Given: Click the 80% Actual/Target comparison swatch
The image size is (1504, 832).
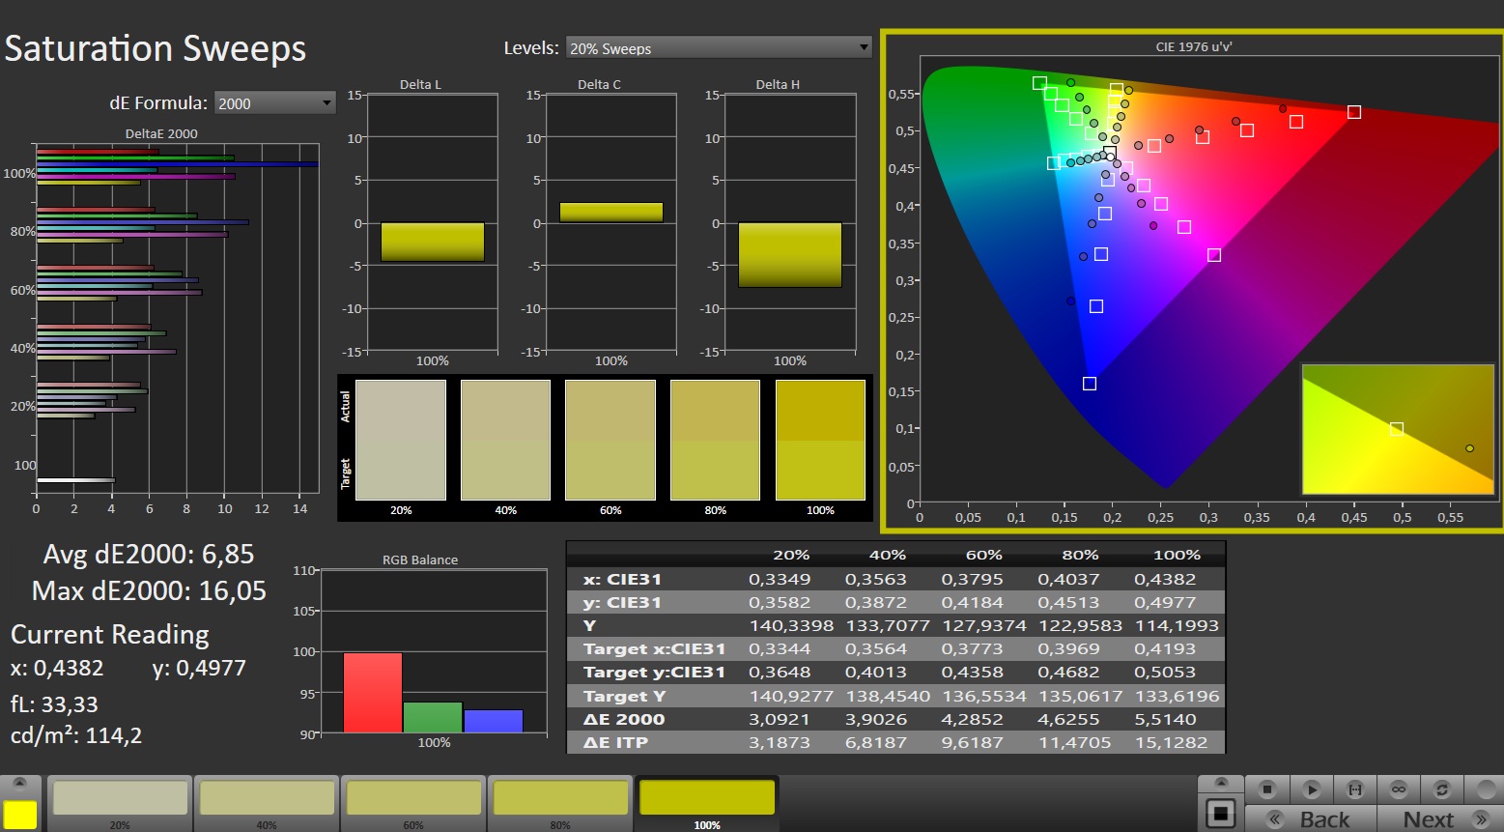Looking at the screenshot, I should (715, 440).
